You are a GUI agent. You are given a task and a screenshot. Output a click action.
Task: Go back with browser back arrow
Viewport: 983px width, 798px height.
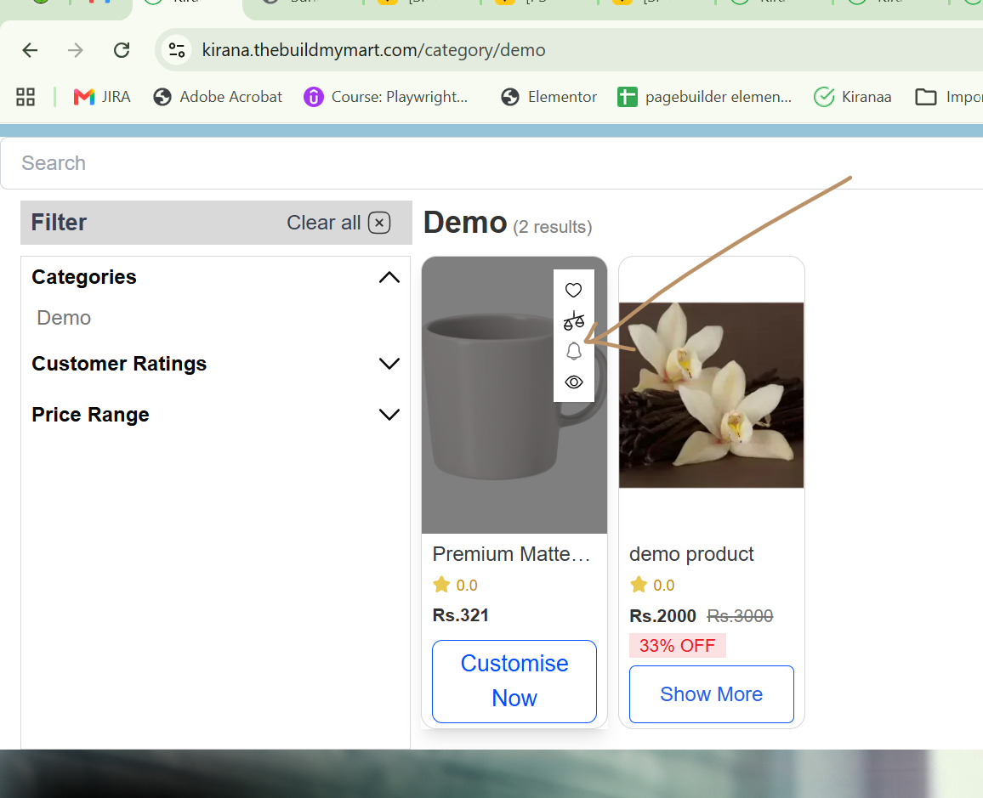tap(30, 50)
